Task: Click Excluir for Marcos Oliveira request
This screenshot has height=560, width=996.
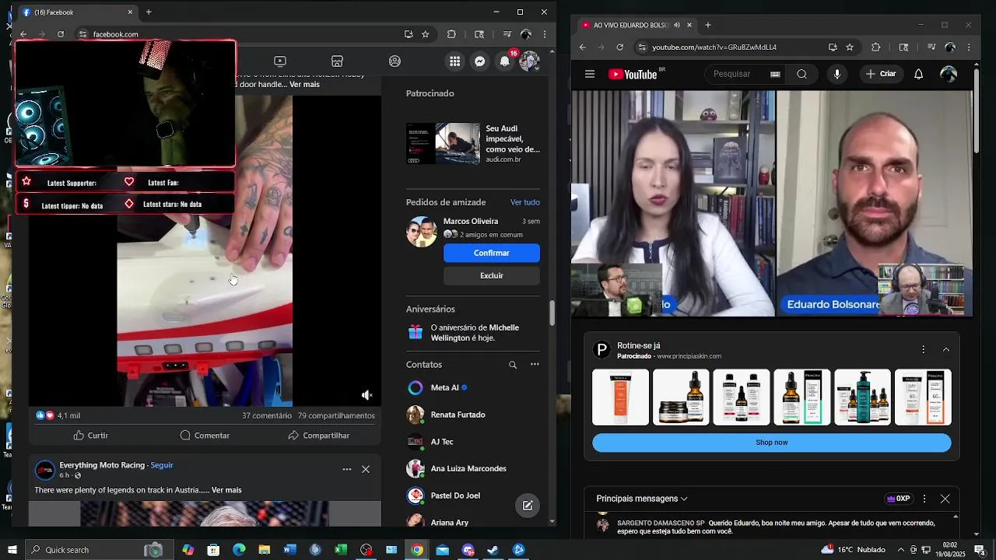Action: tap(492, 275)
